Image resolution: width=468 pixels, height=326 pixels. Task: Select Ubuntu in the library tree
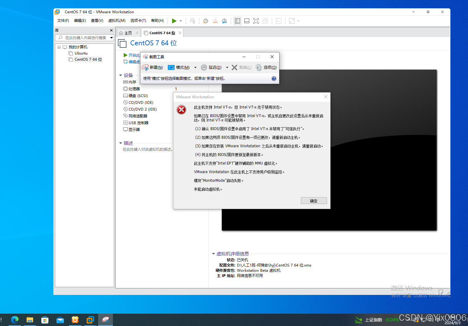[81, 53]
